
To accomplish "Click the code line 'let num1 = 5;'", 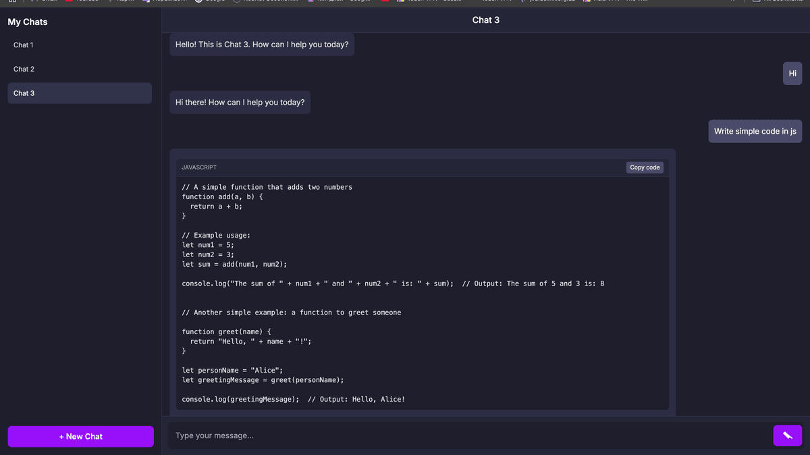I will (208, 245).
